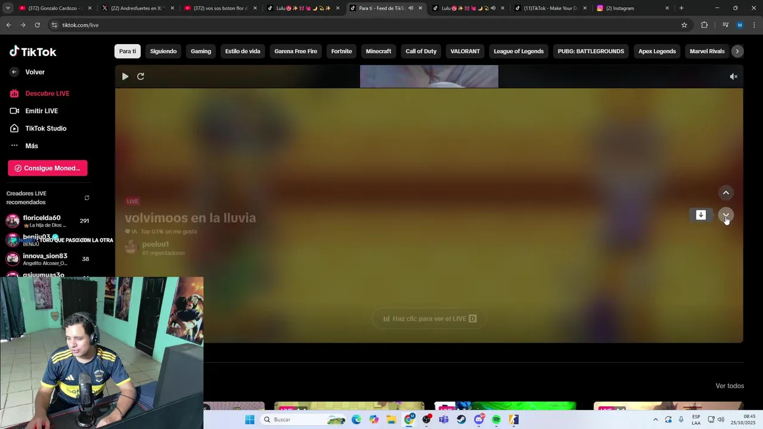The width and height of the screenshot is (763, 429).
Task: Open Spotify from the taskbar
Action: click(497, 420)
